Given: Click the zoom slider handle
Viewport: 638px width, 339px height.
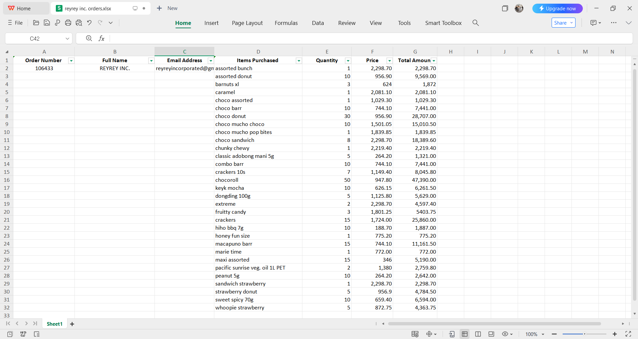Looking at the screenshot, I should 585,334.
